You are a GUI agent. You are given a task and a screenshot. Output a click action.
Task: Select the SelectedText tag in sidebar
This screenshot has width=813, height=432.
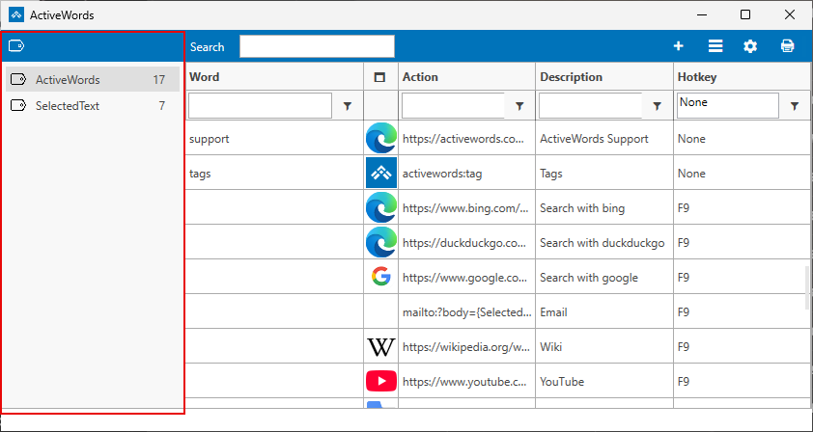[68, 106]
